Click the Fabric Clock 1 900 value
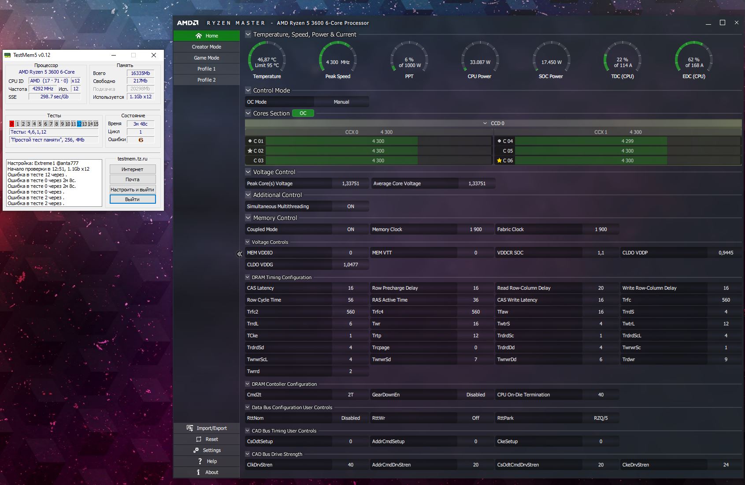The image size is (745, 485). point(601,229)
